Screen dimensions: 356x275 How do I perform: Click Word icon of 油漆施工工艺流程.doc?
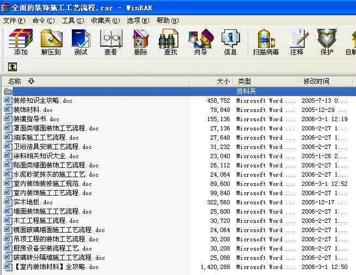[x=8, y=137]
